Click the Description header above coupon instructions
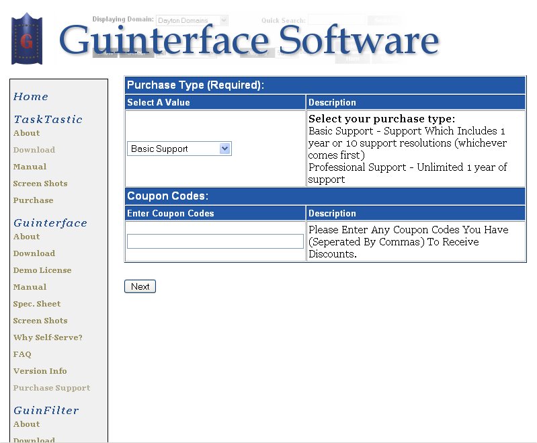 [x=416, y=214]
